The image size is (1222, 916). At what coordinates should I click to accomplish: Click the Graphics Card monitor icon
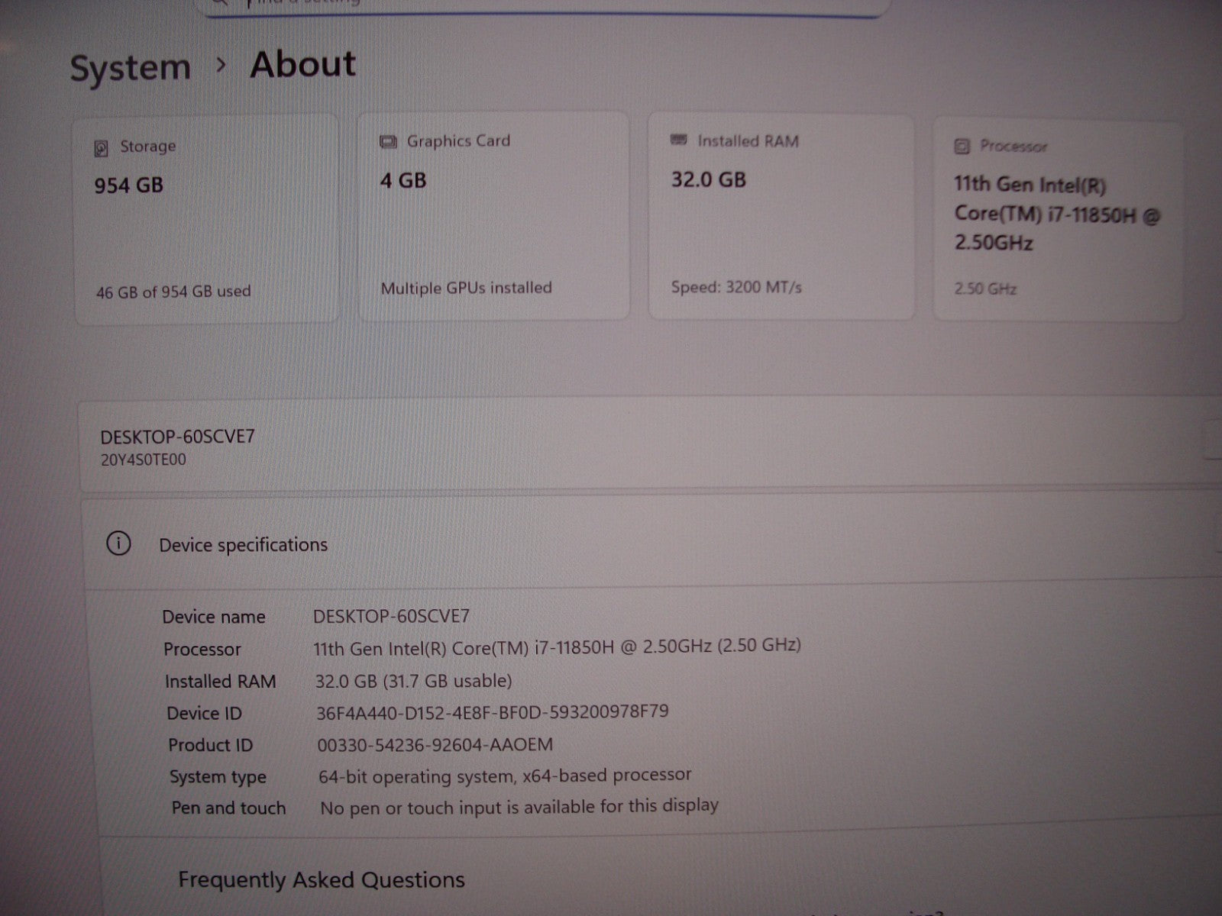click(388, 142)
